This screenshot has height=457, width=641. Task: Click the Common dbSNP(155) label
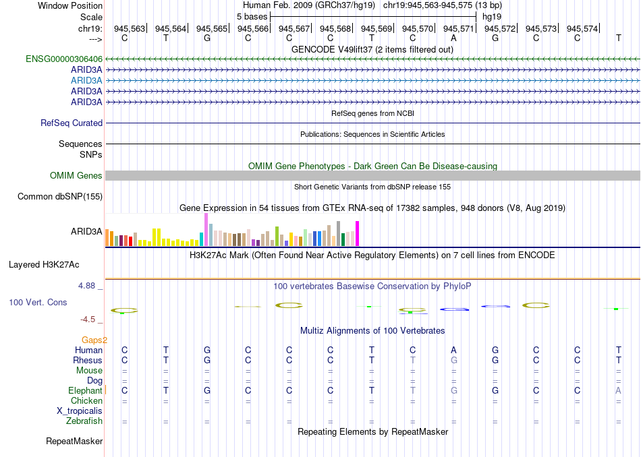[x=60, y=196]
